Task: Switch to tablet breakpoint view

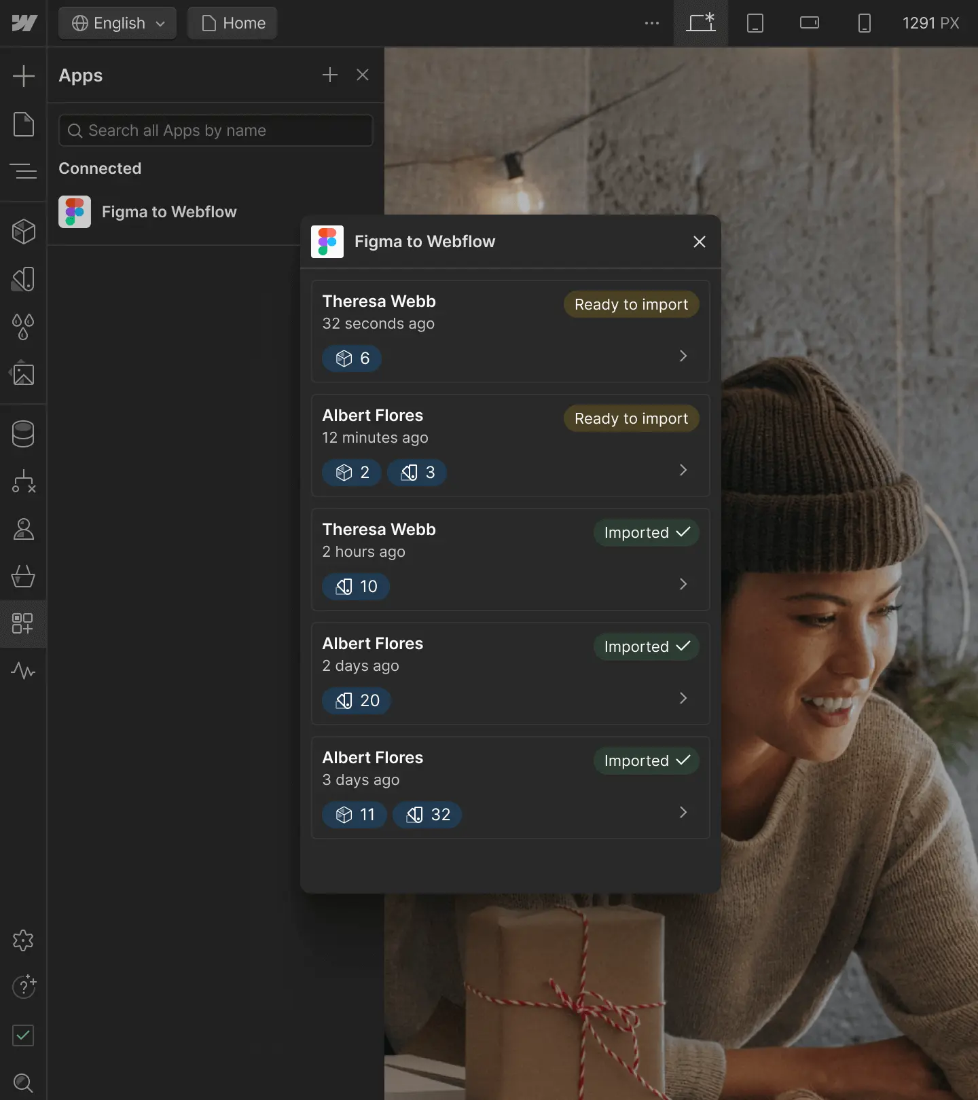Action: click(x=755, y=23)
